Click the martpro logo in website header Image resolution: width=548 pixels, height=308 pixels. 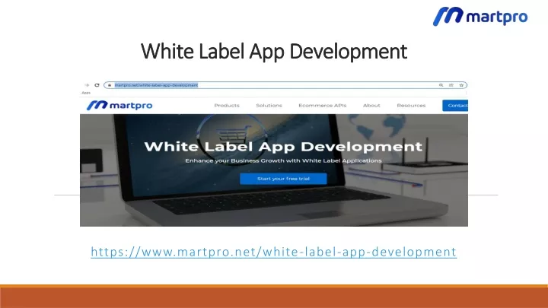click(x=119, y=105)
